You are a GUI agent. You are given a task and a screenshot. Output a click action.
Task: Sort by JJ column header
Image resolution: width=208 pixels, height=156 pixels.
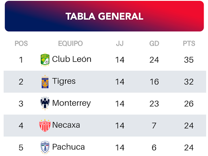pyautogui.click(x=120, y=43)
